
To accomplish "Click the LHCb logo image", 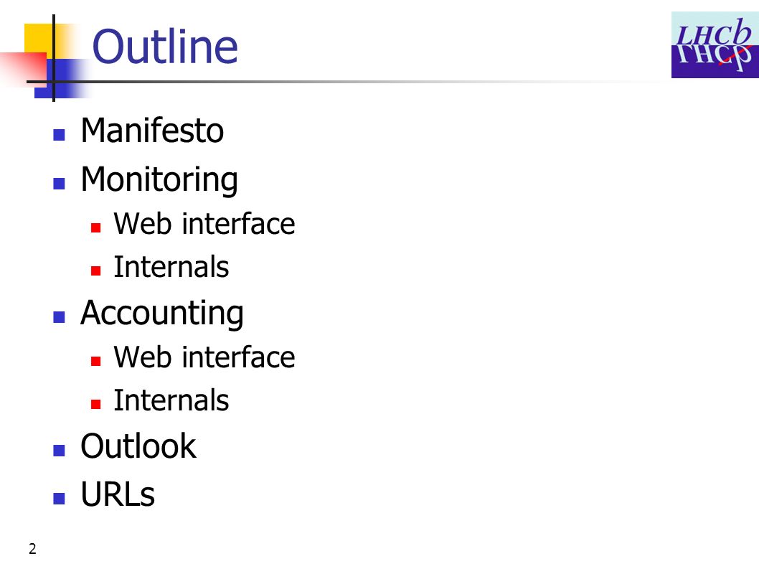I will [715, 45].
